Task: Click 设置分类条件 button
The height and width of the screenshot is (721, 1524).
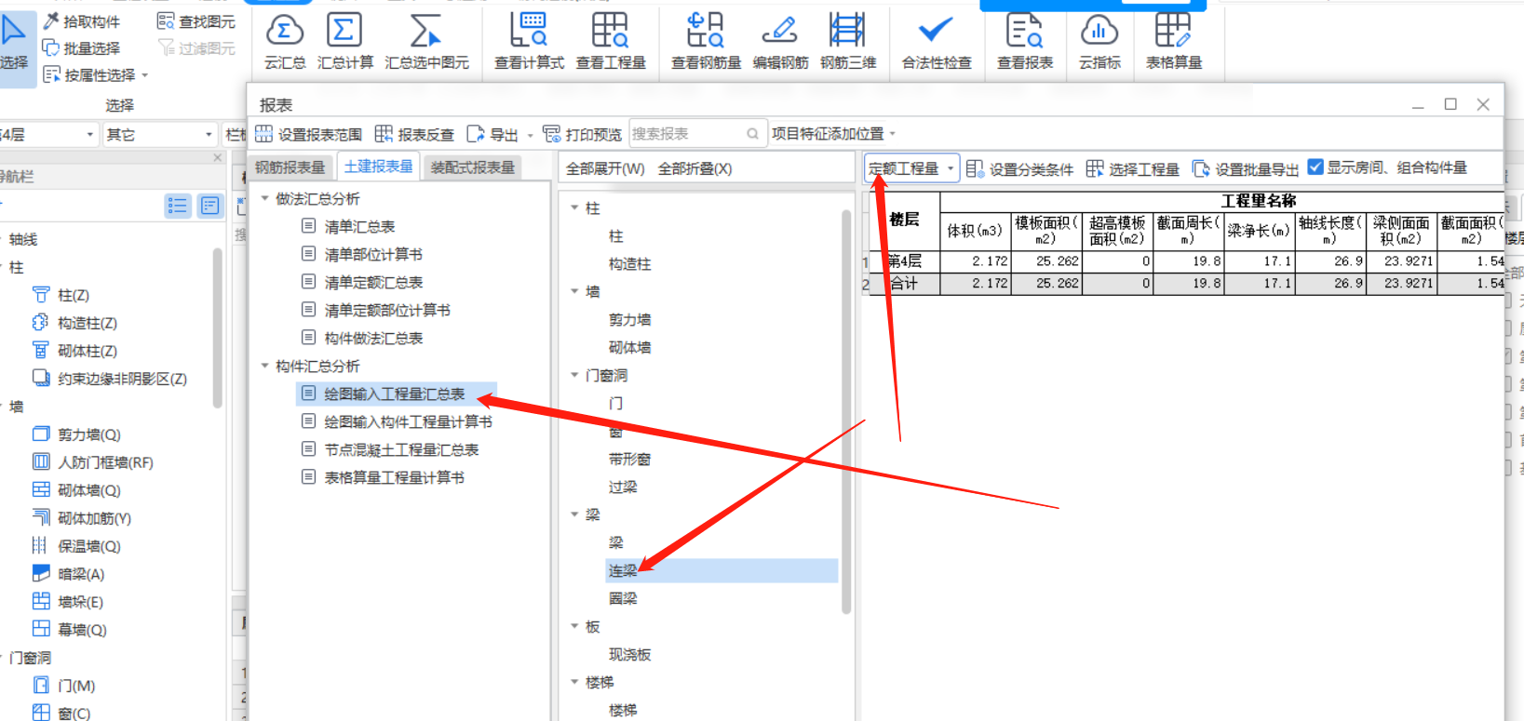Action: (x=1020, y=168)
